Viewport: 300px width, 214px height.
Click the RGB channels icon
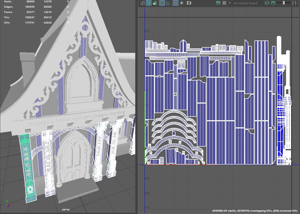pos(267,3)
